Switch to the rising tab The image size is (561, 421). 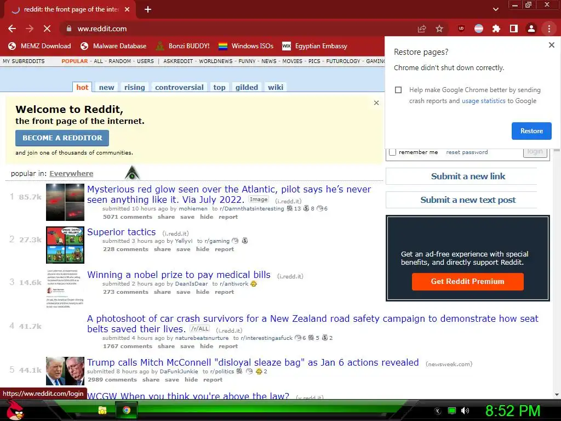tap(135, 87)
